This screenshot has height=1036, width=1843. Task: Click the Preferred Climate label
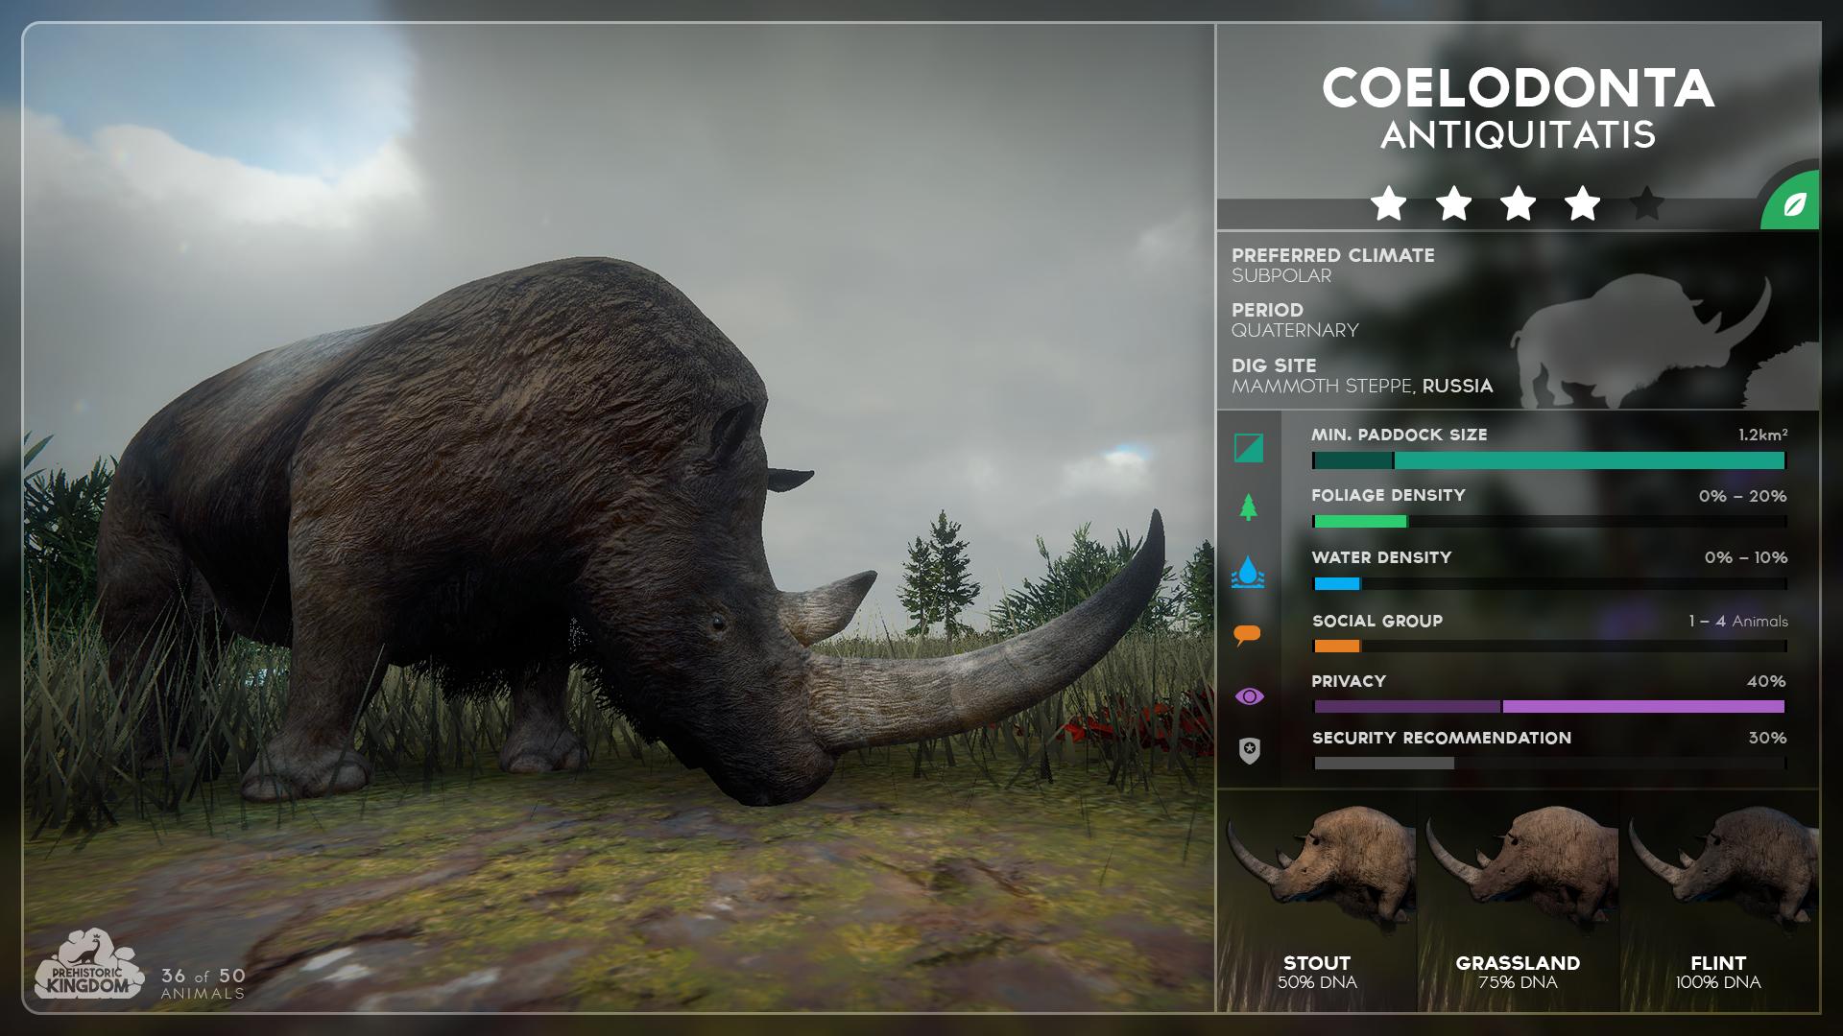click(1333, 255)
